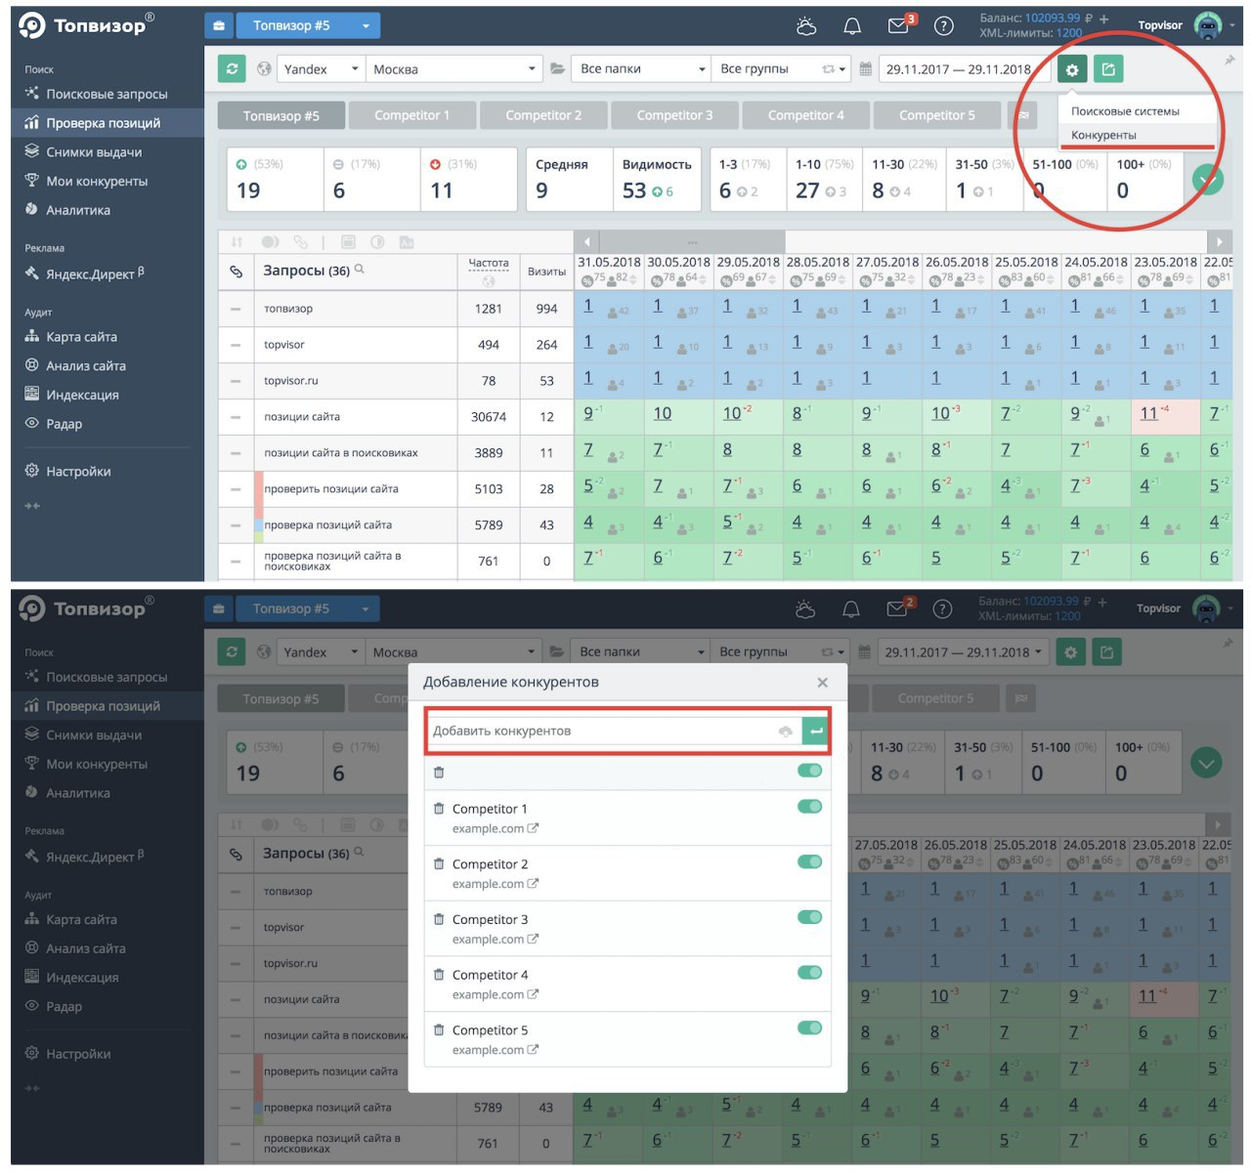Trash the Competitor 5 entry
This screenshot has width=1251, height=1174.
pyautogui.click(x=439, y=1029)
